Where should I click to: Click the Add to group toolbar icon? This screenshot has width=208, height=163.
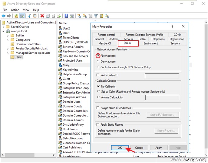[107, 16]
